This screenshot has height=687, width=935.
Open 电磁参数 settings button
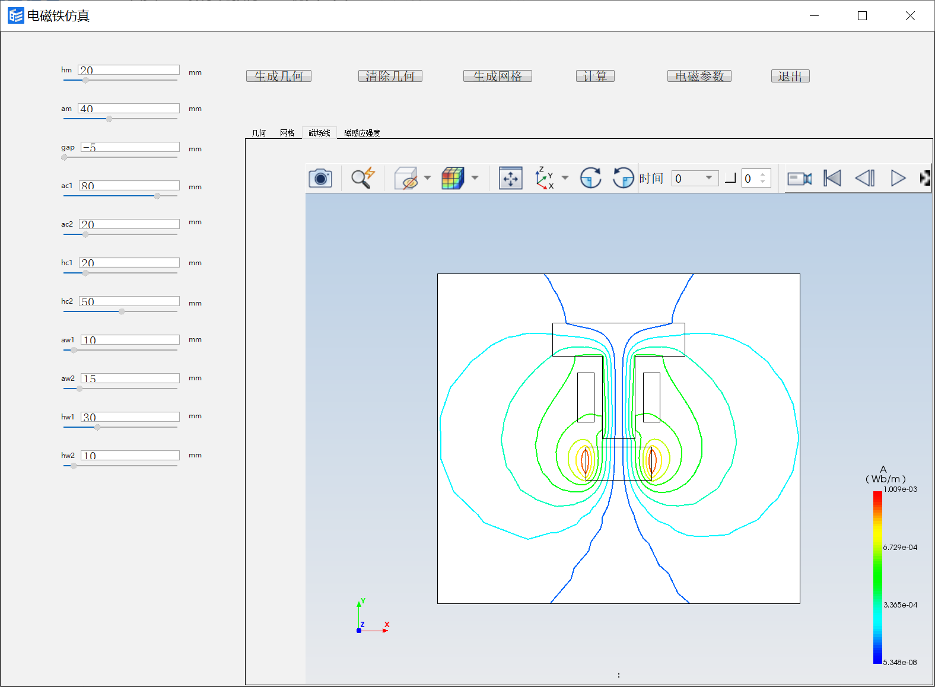coord(699,76)
